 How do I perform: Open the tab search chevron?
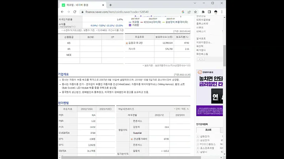click(195, 3)
